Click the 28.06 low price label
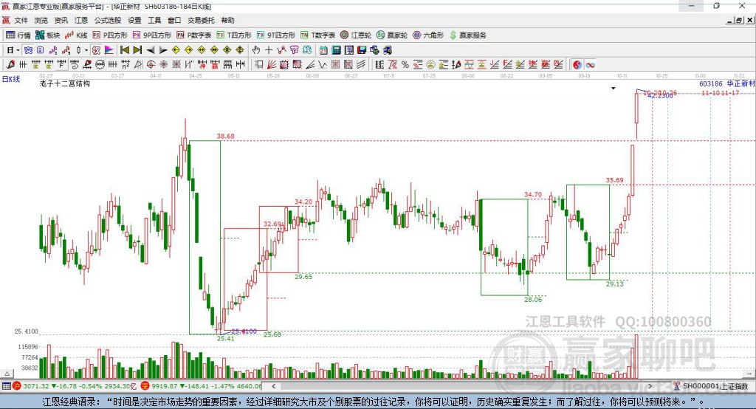The image size is (756, 409). [x=533, y=300]
